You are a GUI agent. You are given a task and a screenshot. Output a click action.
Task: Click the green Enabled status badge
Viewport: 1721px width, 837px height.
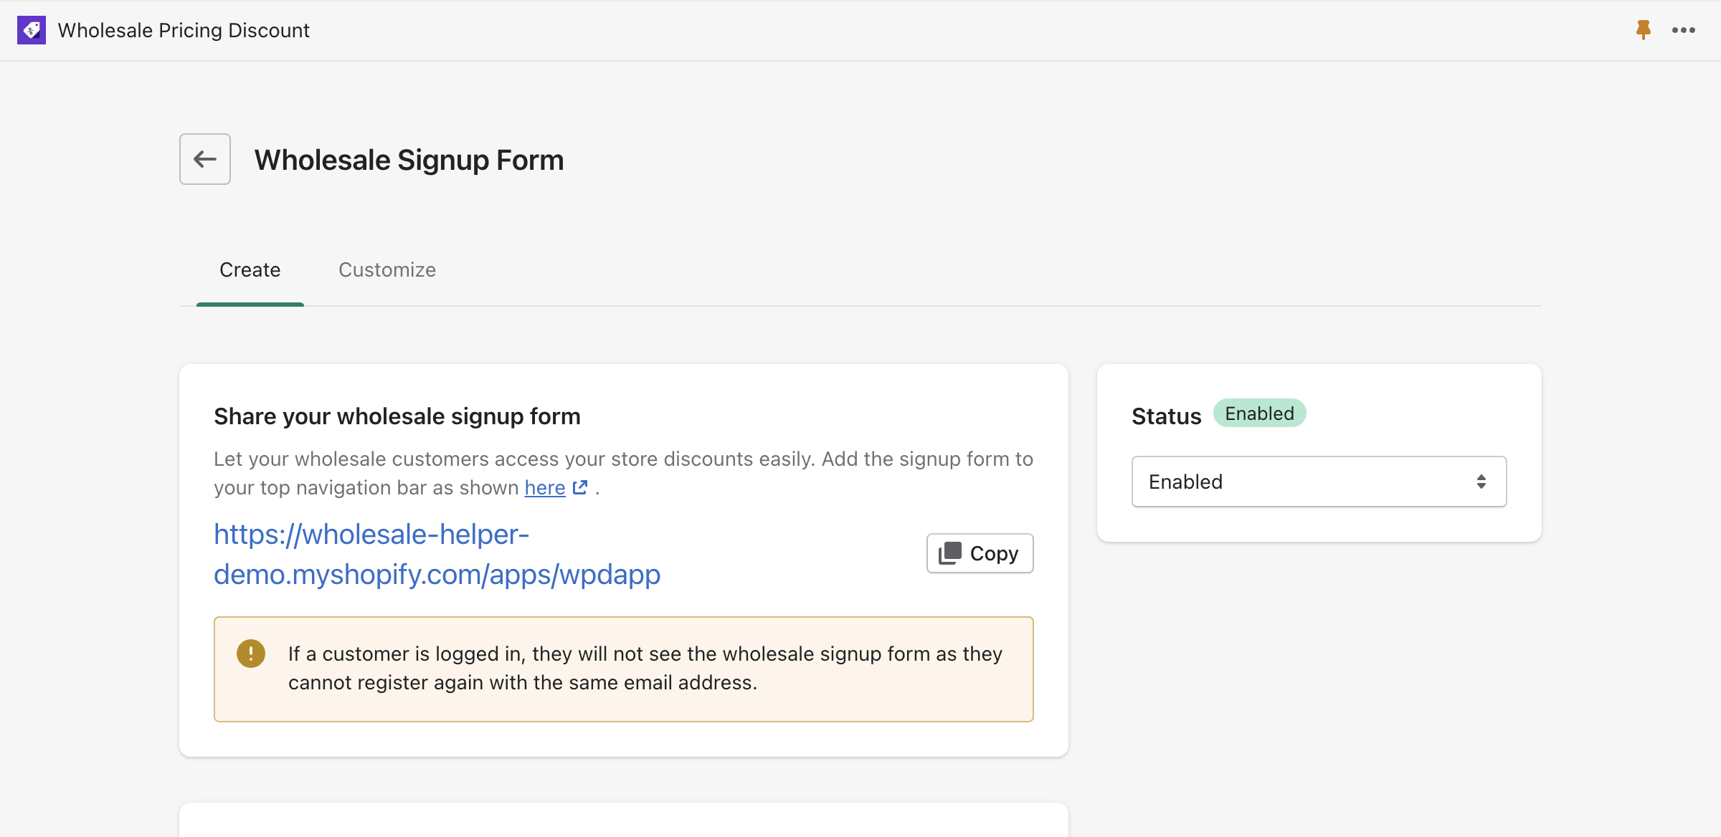1260,413
